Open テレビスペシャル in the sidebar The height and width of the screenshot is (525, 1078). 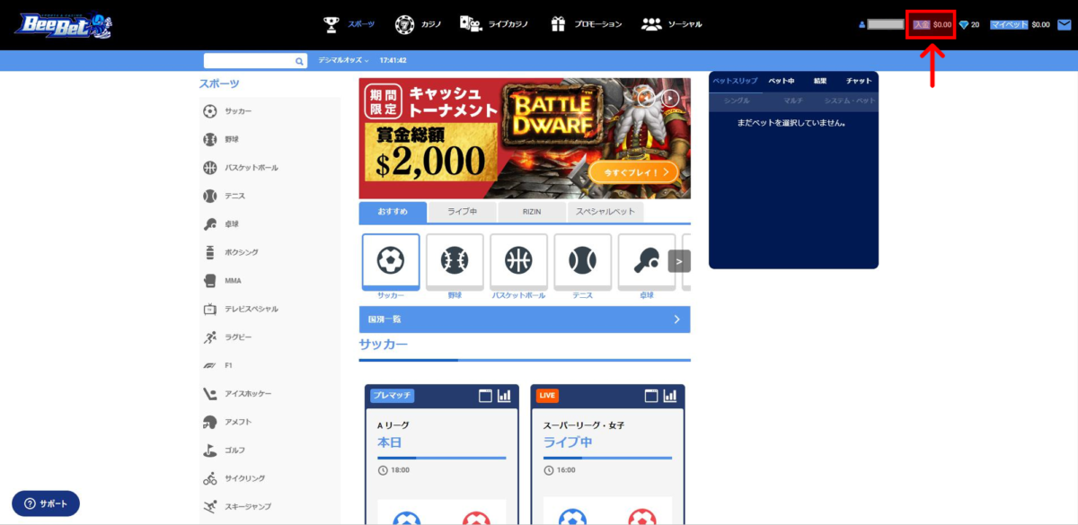pyautogui.click(x=241, y=309)
